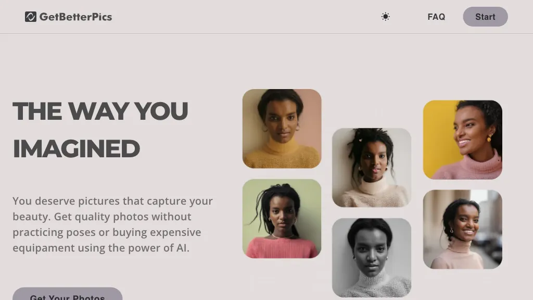Select the GetBetterPics brand name text
533x300 pixels.
click(75, 17)
